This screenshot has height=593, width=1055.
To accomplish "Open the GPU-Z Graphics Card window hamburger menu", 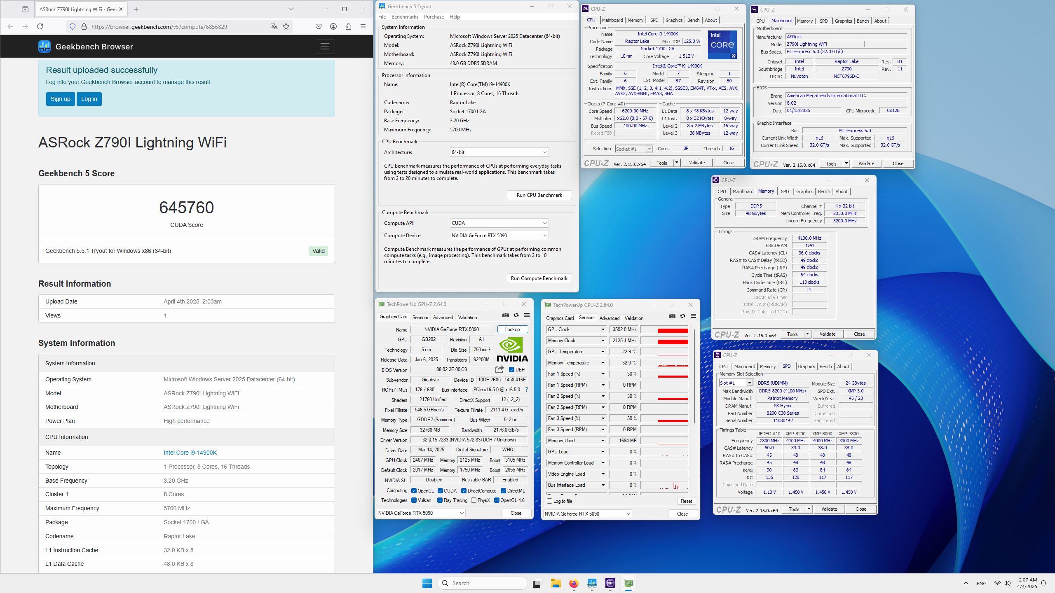I will point(527,315).
